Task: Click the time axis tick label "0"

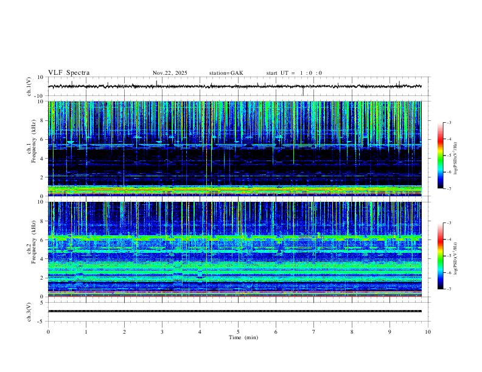Action: coord(48,332)
